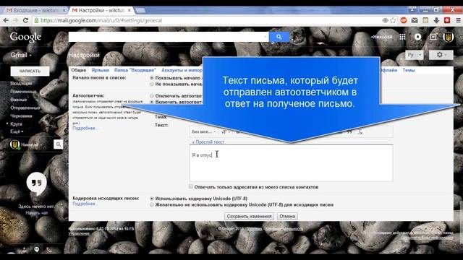Open the font 'Без засе...' dropdown
This screenshot has height=260, width=463.
[204, 131]
